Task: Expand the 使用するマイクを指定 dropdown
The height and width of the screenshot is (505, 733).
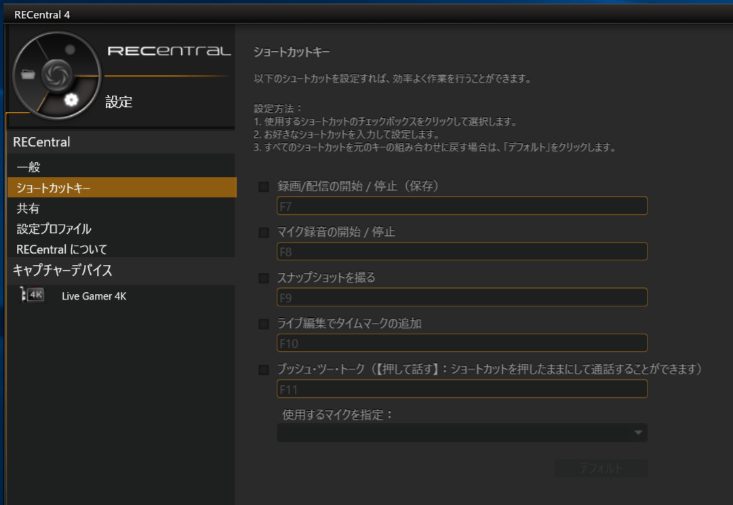Action: [462, 432]
